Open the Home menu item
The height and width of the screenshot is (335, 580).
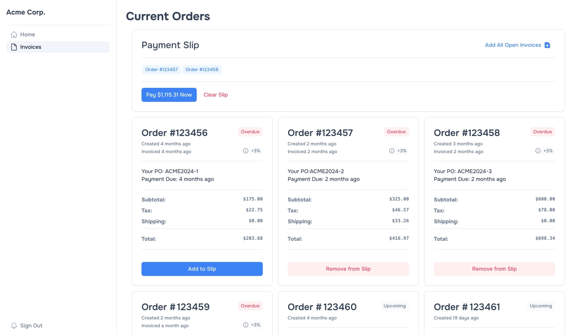pos(28,35)
